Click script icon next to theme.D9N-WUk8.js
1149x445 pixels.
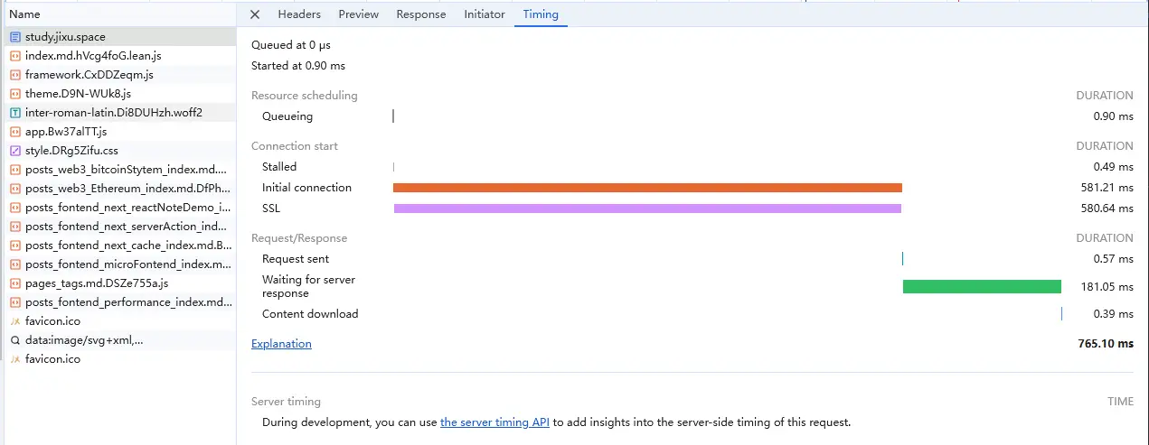[15, 94]
